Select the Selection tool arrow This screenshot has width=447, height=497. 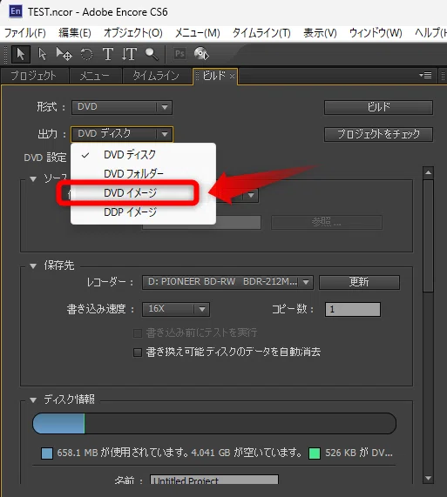(21, 54)
